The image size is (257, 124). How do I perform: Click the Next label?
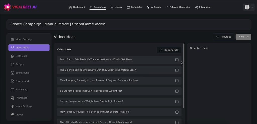[241, 37]
